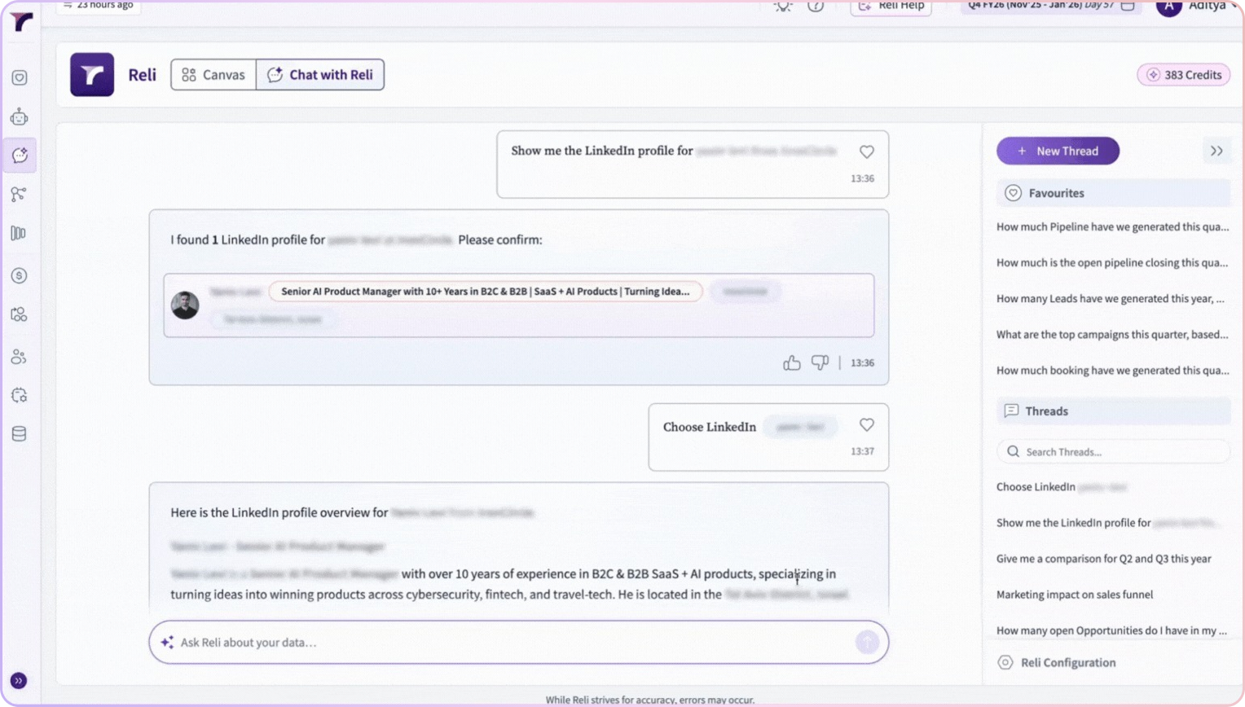The width and height of the screenshot is (1245, 707).
Task: Open the database cylinder sidebar icon
Action: (20, 434)
